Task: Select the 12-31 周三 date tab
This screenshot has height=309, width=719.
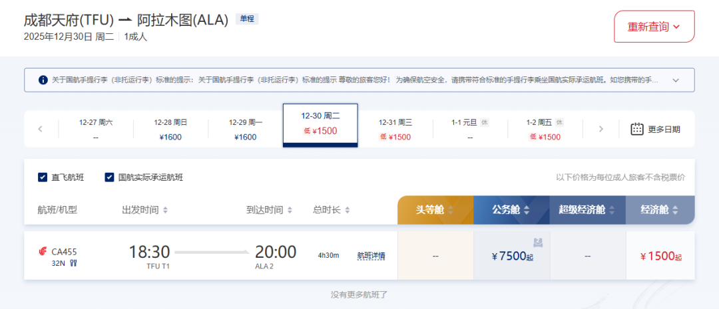Action: coord(395,129)
